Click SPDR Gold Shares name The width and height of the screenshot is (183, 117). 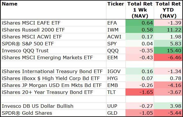click(27, 113)
